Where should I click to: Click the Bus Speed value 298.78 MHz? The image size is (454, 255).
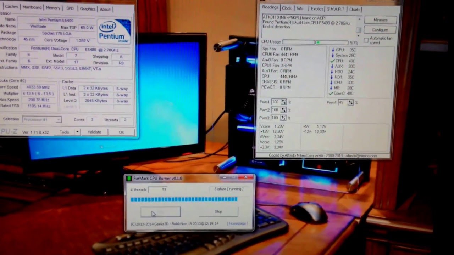[x=38, y=100]
